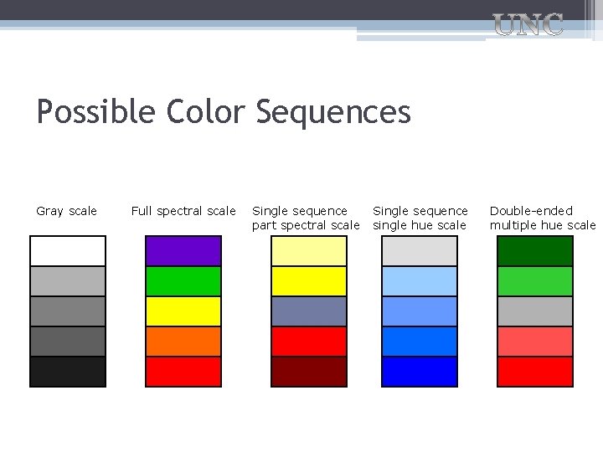Viewport: 603px width, 452px height.
Task: Pick the medium gray Gray scale swatch
Action: 68,311
